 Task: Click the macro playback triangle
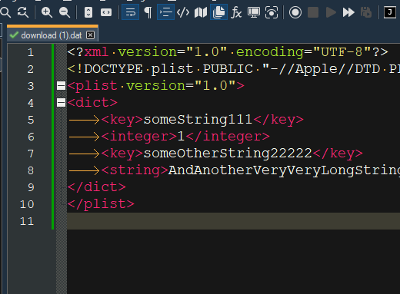pyautogui.click(x=331, y=12)
